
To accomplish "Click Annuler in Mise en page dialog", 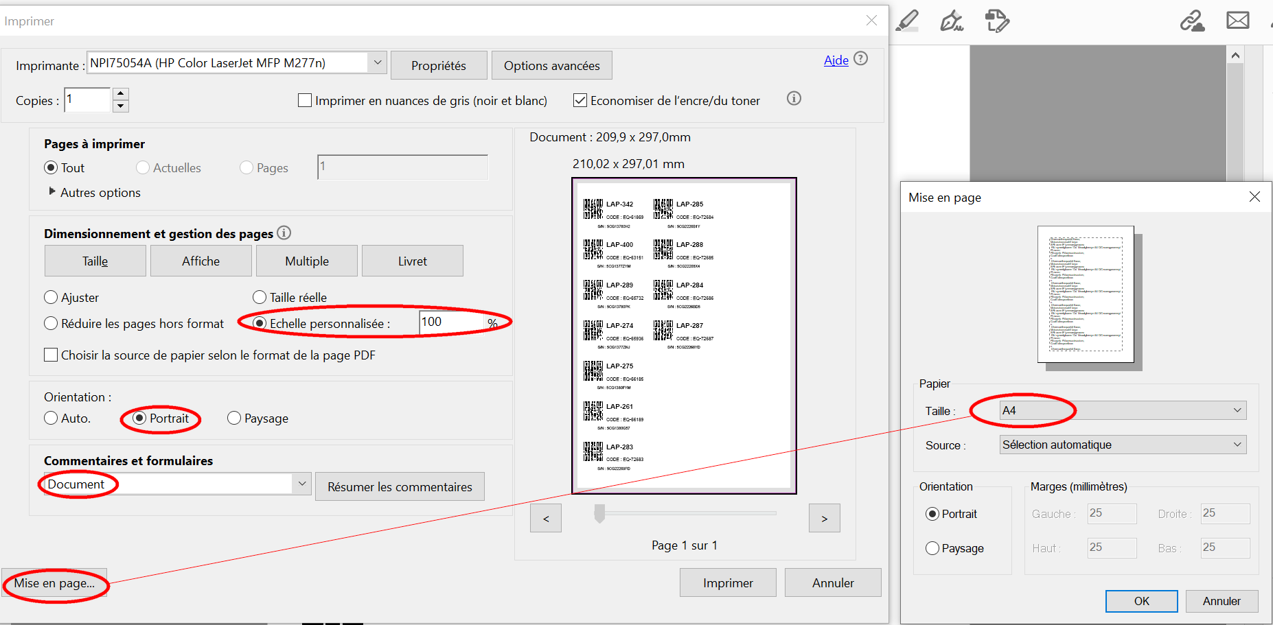I will tap(1222, 601).
